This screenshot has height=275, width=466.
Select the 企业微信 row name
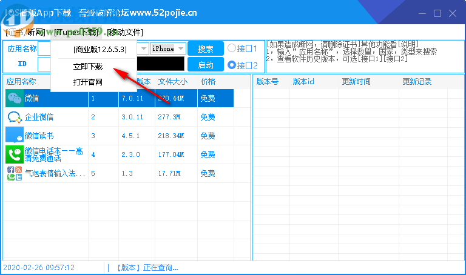point(39,117)
